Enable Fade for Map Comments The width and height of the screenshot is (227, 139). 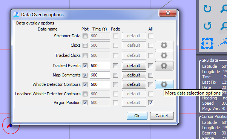tap(115, 75)
